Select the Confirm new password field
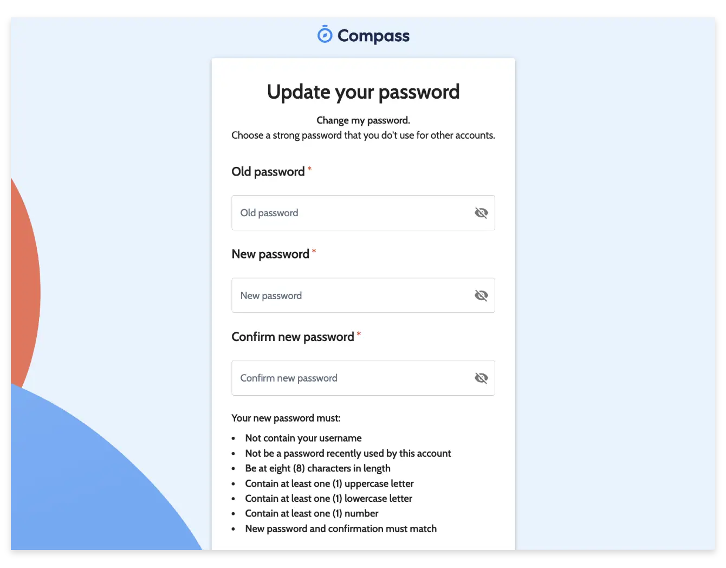The width and height of the screenshot is (726, 568). tap(352, 378)
